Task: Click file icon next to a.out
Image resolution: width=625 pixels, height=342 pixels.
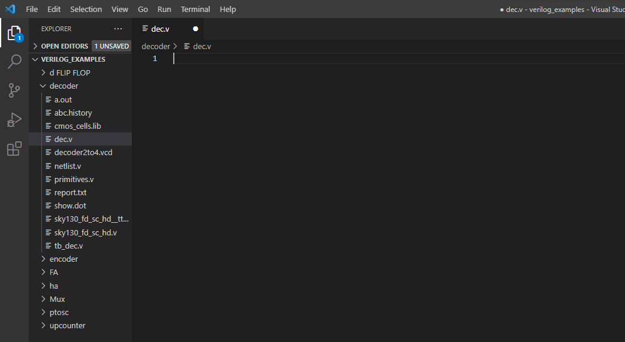Action: [48, 99]
